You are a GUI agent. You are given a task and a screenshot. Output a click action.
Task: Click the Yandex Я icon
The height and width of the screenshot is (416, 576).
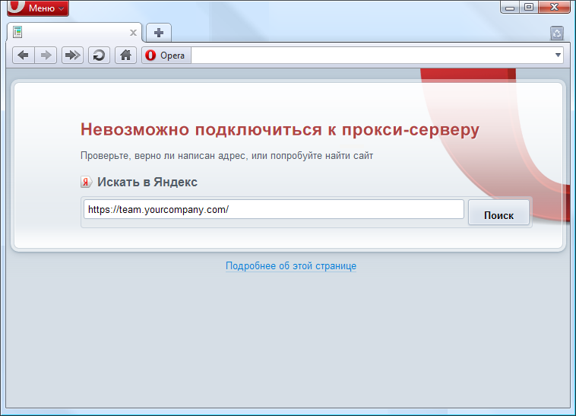pos(86,182)
